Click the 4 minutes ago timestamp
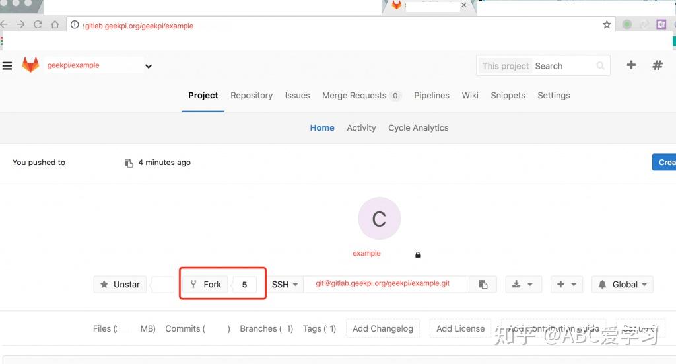The width and height of the screenshot is (676, 364). tap(164, 163)
